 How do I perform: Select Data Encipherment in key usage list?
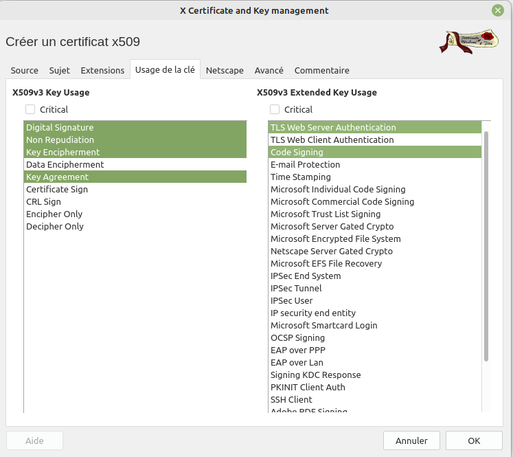point(65,164)
